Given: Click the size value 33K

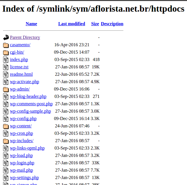Looking at the screenshot, I should tap(96, 163).
